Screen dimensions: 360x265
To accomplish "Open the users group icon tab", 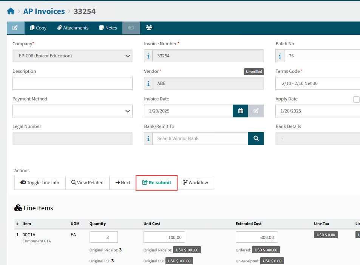I will coord(149,28).
